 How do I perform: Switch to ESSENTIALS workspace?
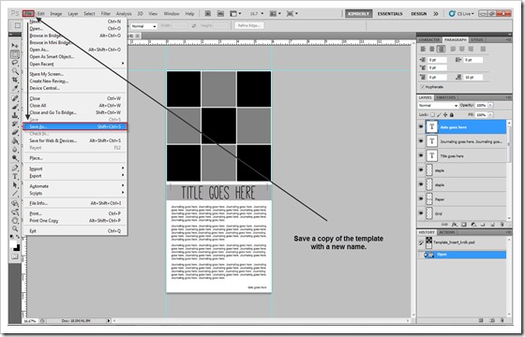pos(390,13)
